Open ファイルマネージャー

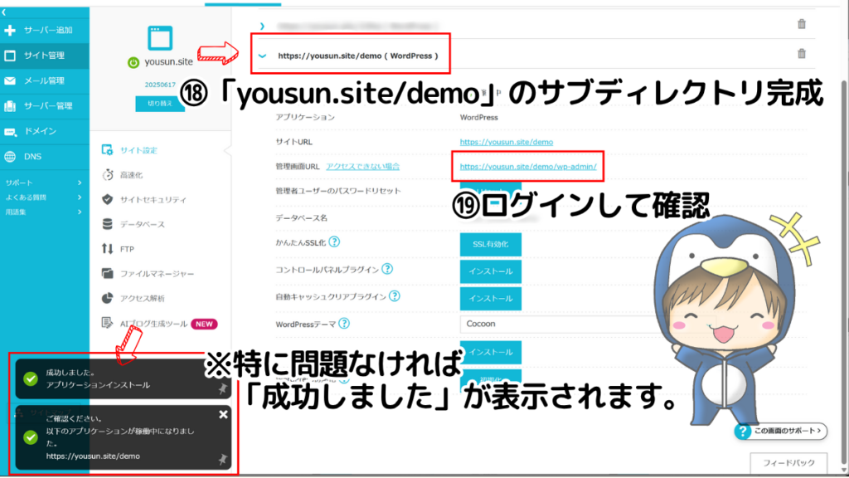coord(157,274)
